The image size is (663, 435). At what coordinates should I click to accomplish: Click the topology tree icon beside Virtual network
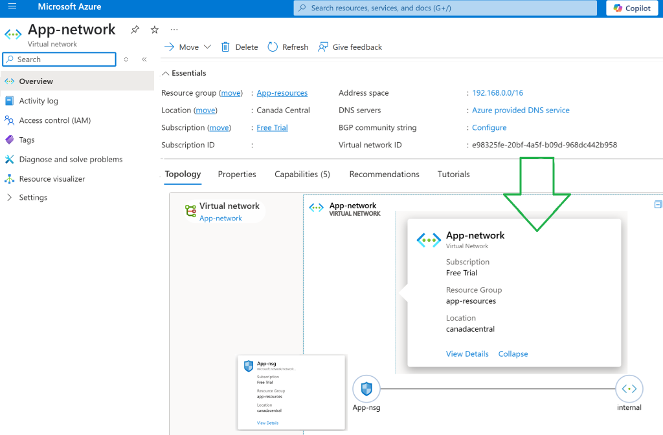click(x=191, y=211)
